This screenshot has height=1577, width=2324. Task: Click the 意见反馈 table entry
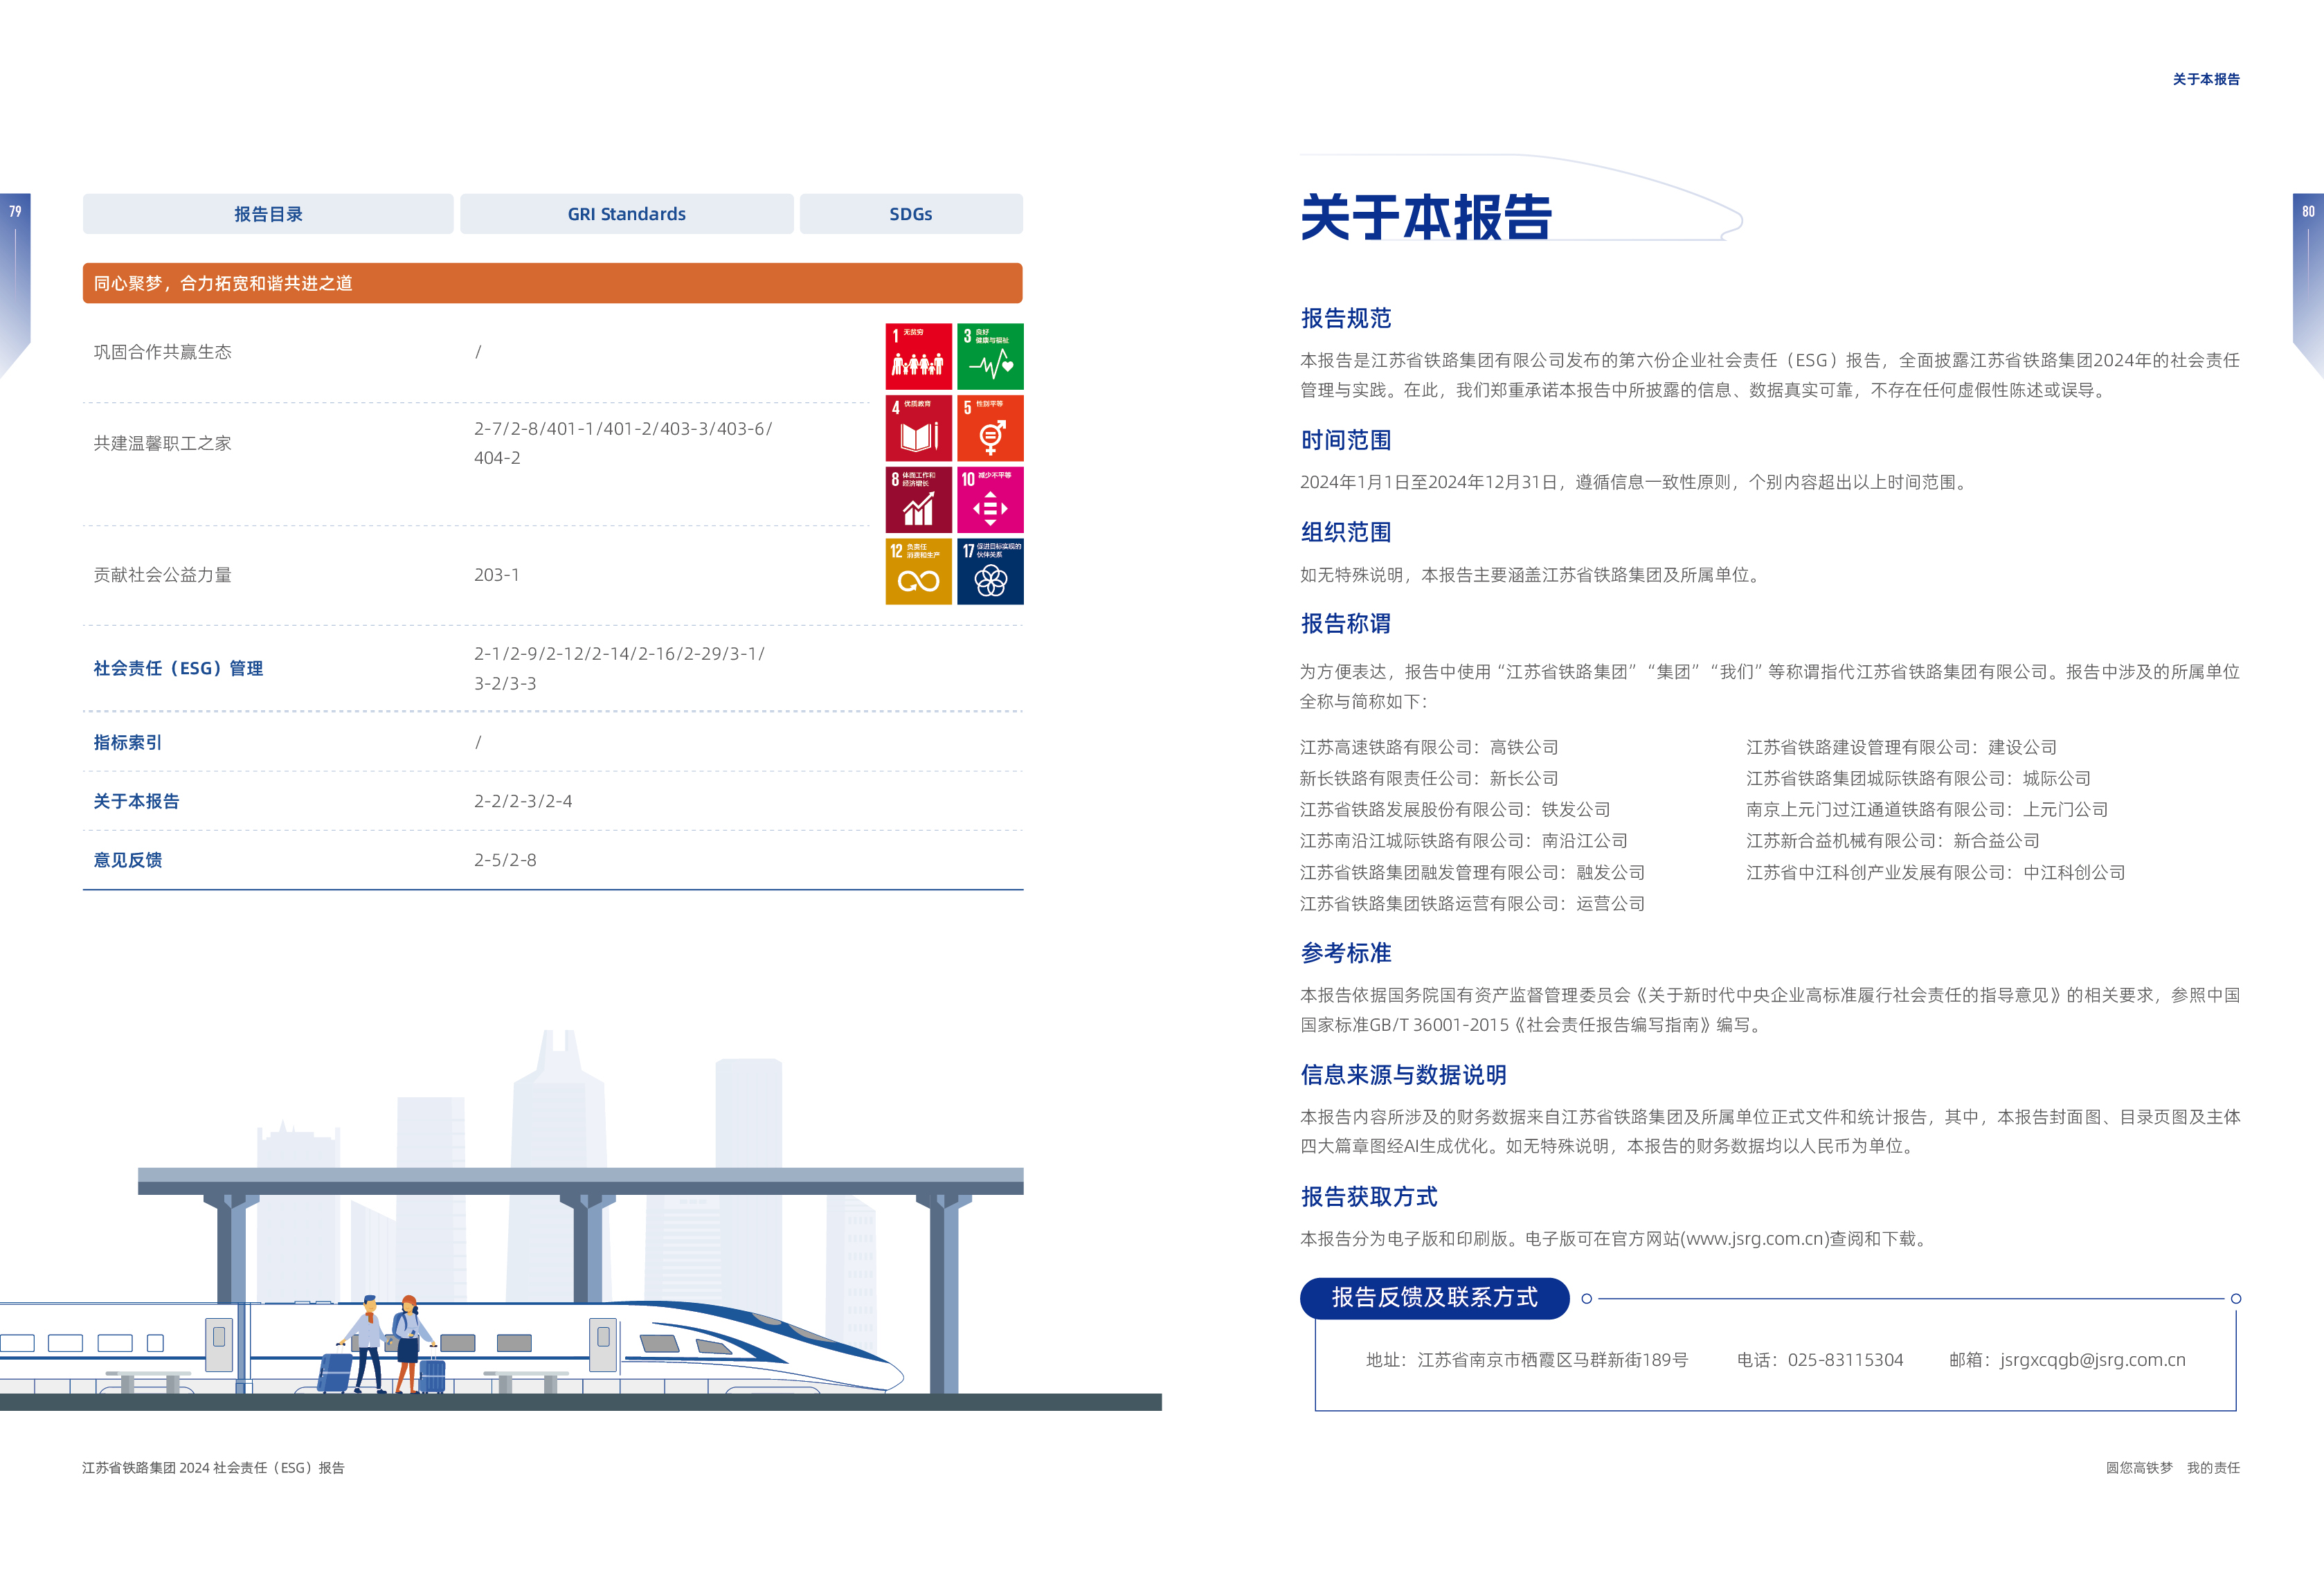128,860
